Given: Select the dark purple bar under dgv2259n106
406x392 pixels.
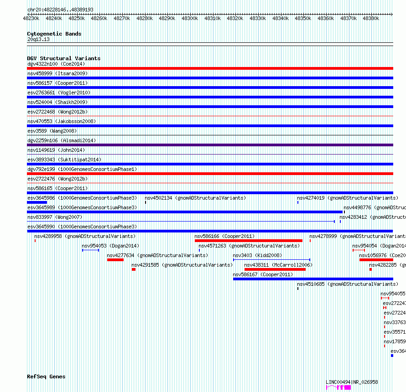Looking at the screenshot, I should point(210,145).
